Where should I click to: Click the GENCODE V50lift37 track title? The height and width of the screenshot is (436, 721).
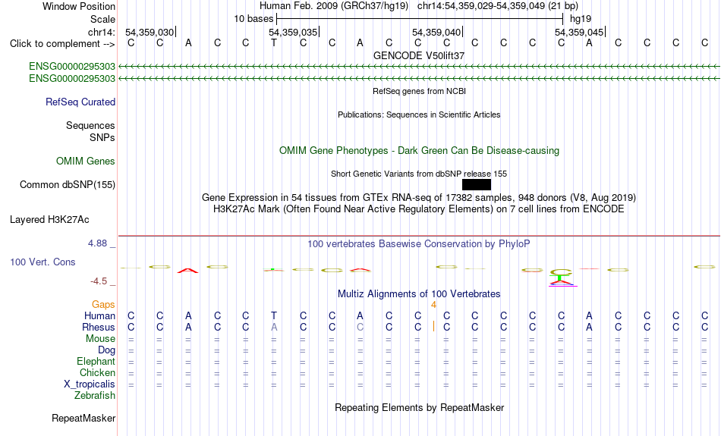[x=419, y=55]
